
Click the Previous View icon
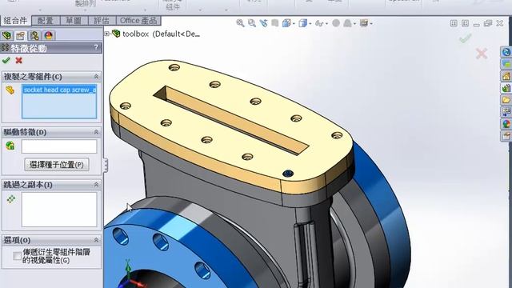[x=263, y=23]
